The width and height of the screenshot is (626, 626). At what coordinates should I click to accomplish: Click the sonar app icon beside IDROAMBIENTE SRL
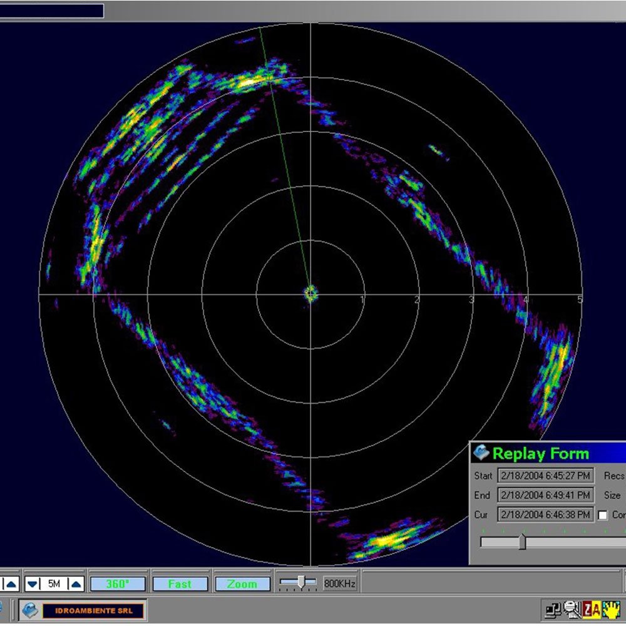(30, 610)
